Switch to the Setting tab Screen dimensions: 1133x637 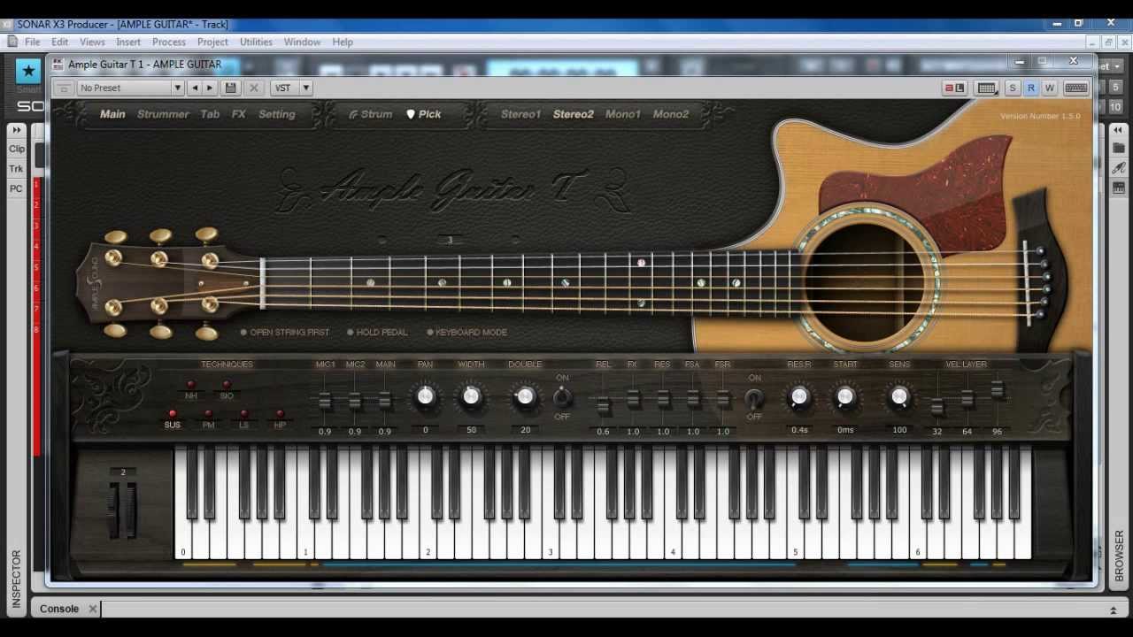click(x=277, y=114)
